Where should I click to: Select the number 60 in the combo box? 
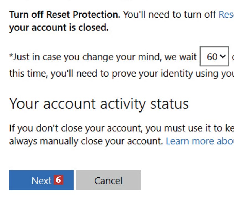tap(212, 57)
